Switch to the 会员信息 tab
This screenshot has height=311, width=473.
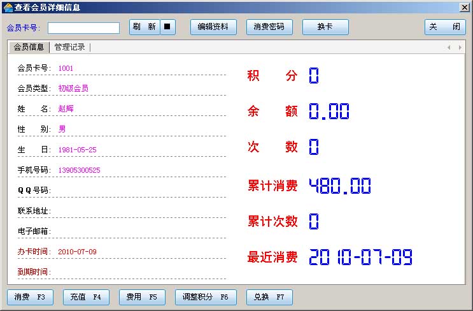pos(29,47)
